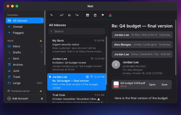Open Jordan Lee's Invitation: Q4 budget review email
181x115 pixels.
tap(77, 64)
